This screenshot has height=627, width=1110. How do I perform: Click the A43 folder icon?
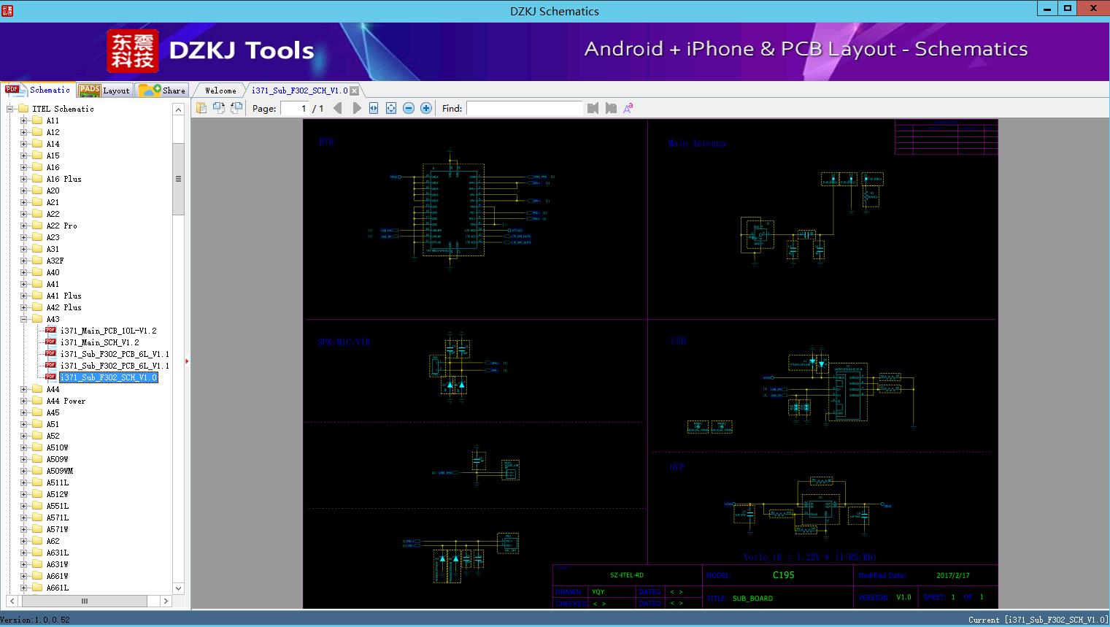pos(37,319)
